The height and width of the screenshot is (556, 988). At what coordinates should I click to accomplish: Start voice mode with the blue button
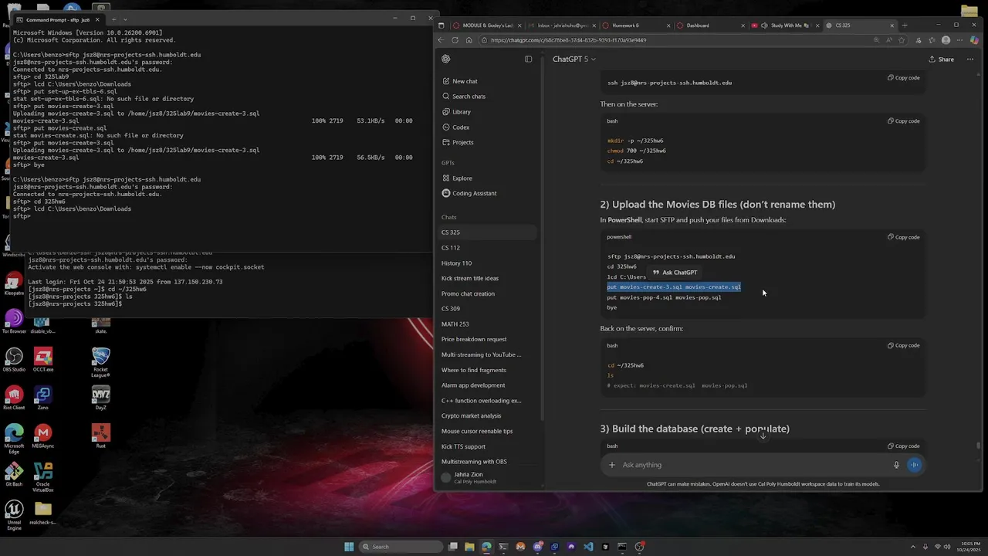point(914,465)
